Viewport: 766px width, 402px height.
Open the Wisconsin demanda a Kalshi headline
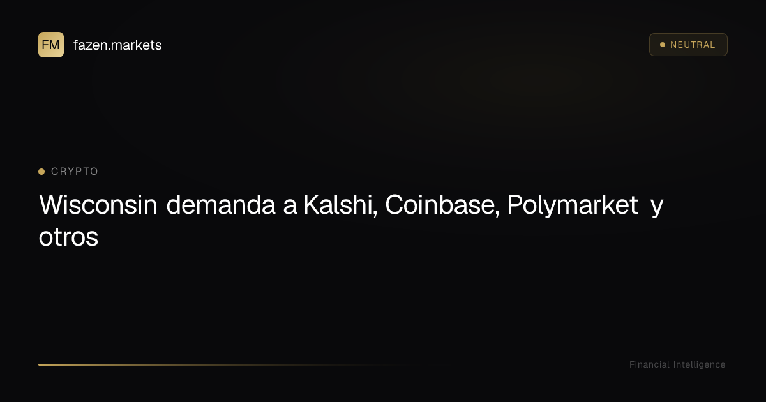coord(351,221)
